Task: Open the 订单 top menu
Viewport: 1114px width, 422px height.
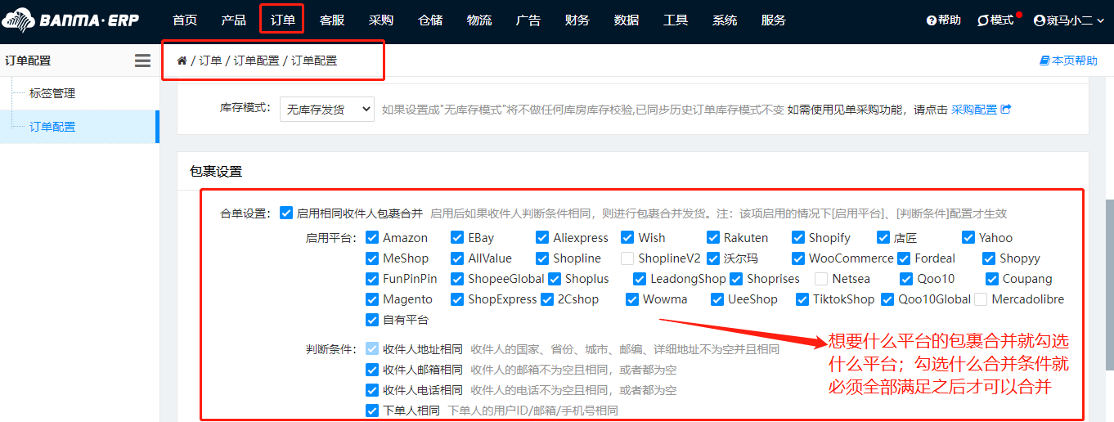Action: [x=282, y=20]
